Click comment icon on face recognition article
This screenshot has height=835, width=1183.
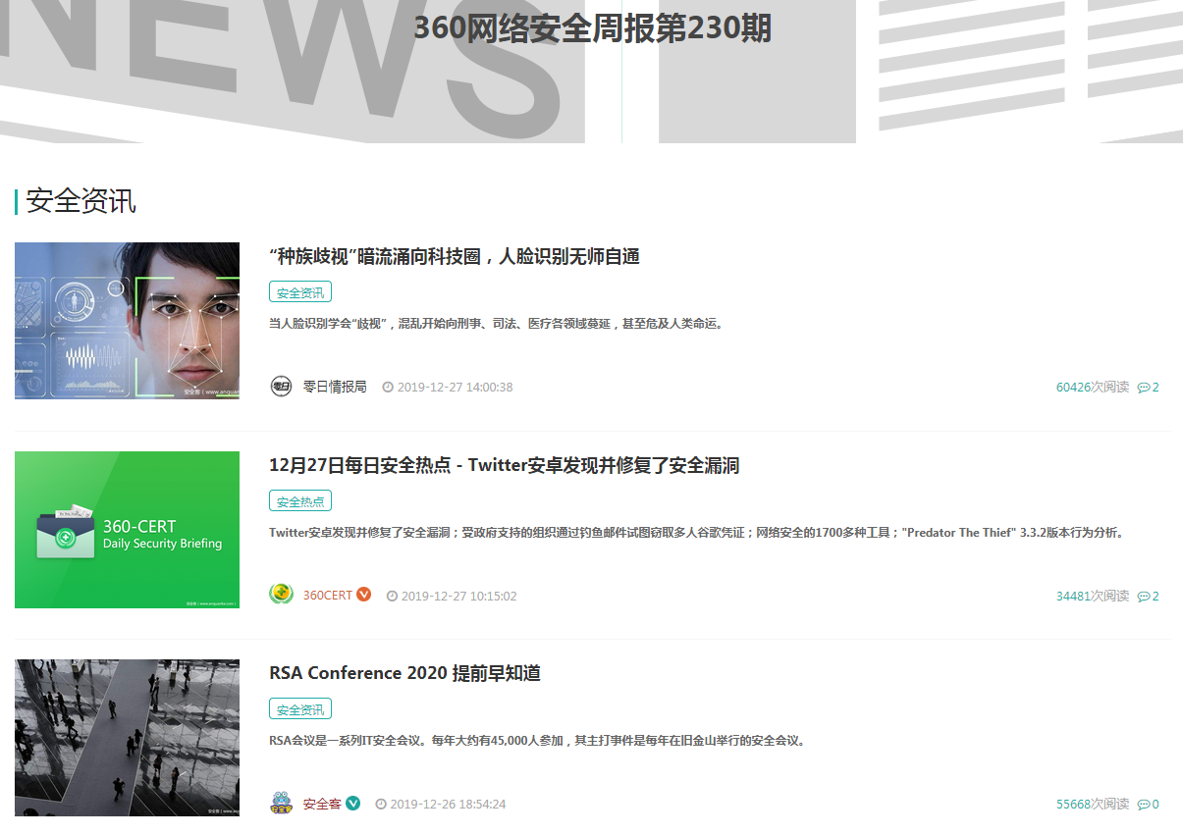click(1144, 388)
